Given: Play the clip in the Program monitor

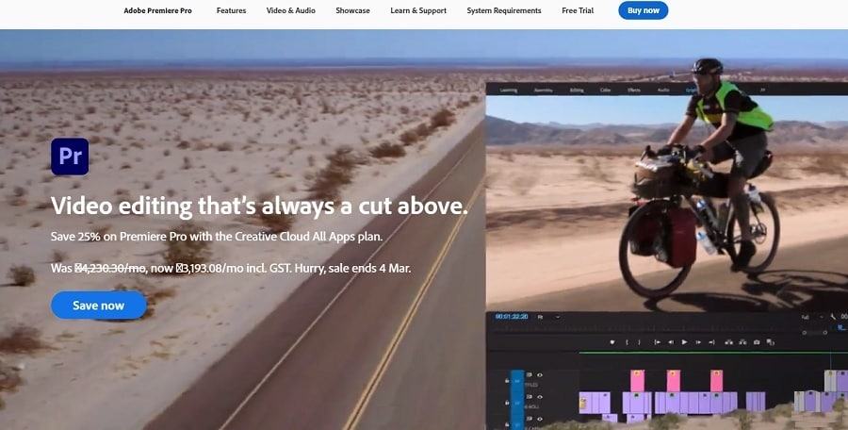Looking at the screenshot, I should (684, 342).
